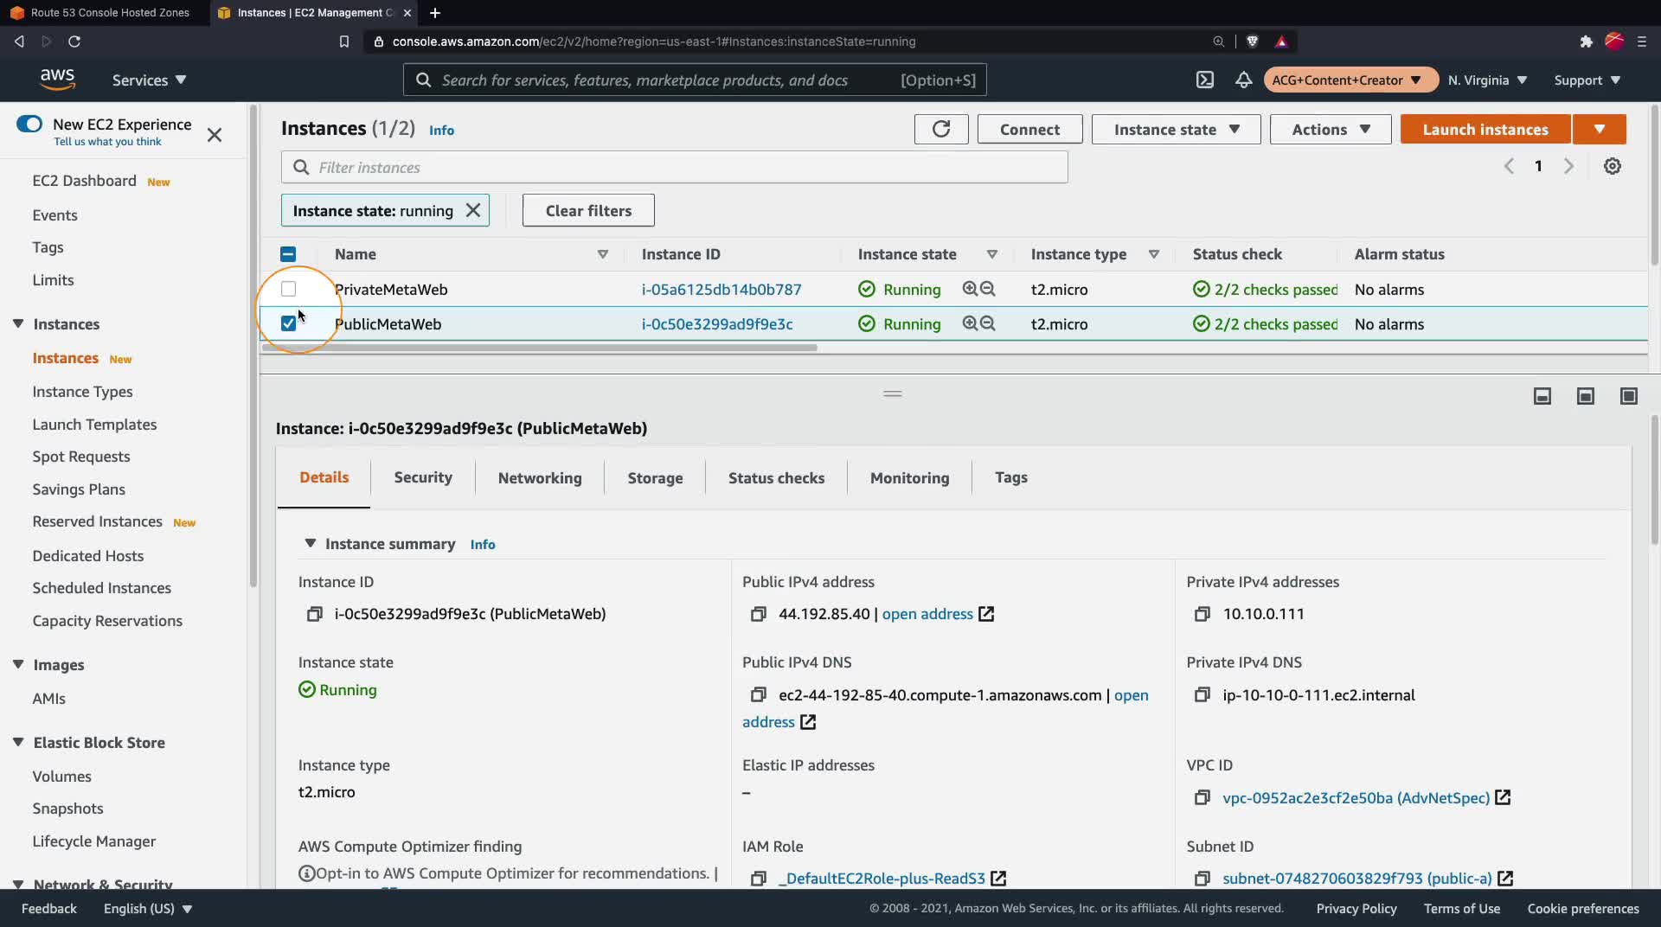
Task: Open the Instance state dropdown
Action: (x=1176, y=129)
